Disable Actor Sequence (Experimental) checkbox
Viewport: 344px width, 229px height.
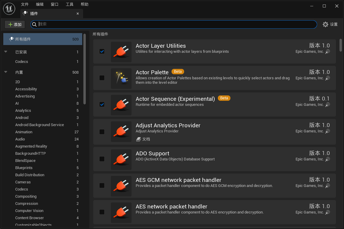point(102,104)
